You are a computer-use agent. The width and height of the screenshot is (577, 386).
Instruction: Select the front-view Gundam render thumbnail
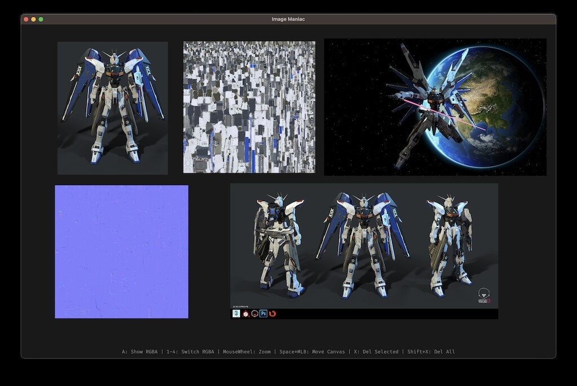(x=113, y=108)
